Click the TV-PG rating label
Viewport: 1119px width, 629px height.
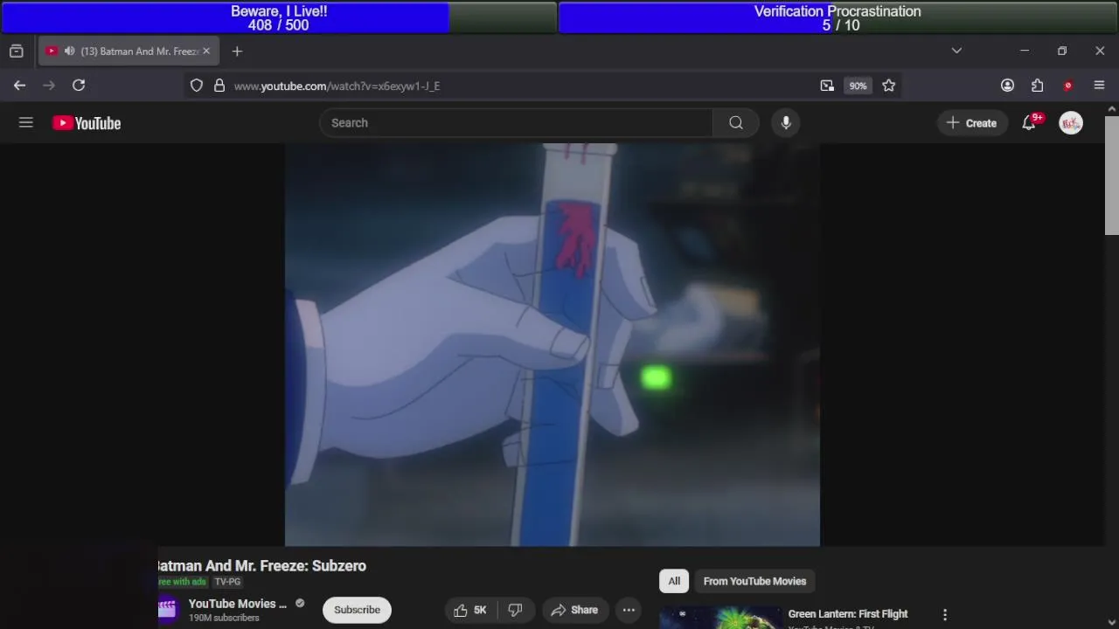coord(227,582)
